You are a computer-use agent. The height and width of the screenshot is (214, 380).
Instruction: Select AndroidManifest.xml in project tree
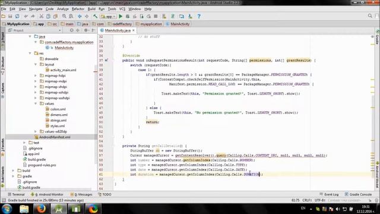click(x=55, y=137)
